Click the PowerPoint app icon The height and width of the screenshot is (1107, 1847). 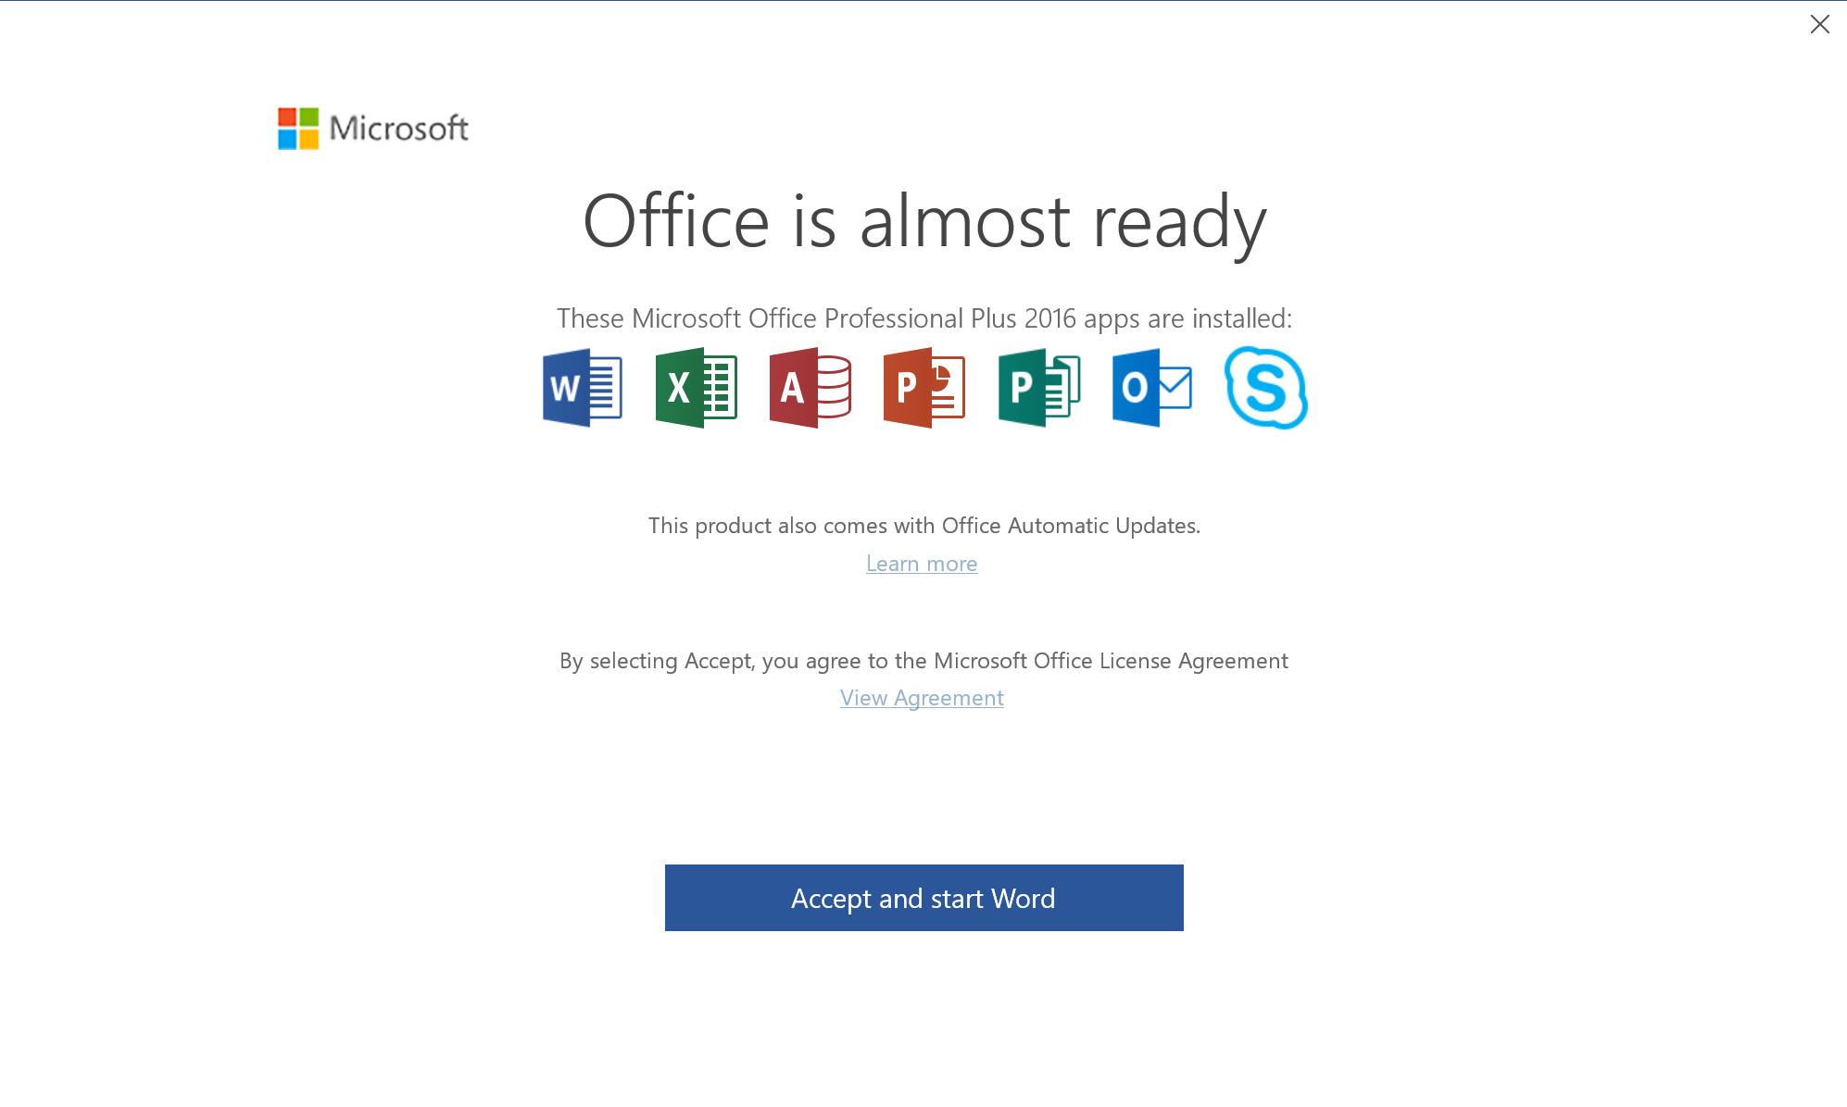924,388
